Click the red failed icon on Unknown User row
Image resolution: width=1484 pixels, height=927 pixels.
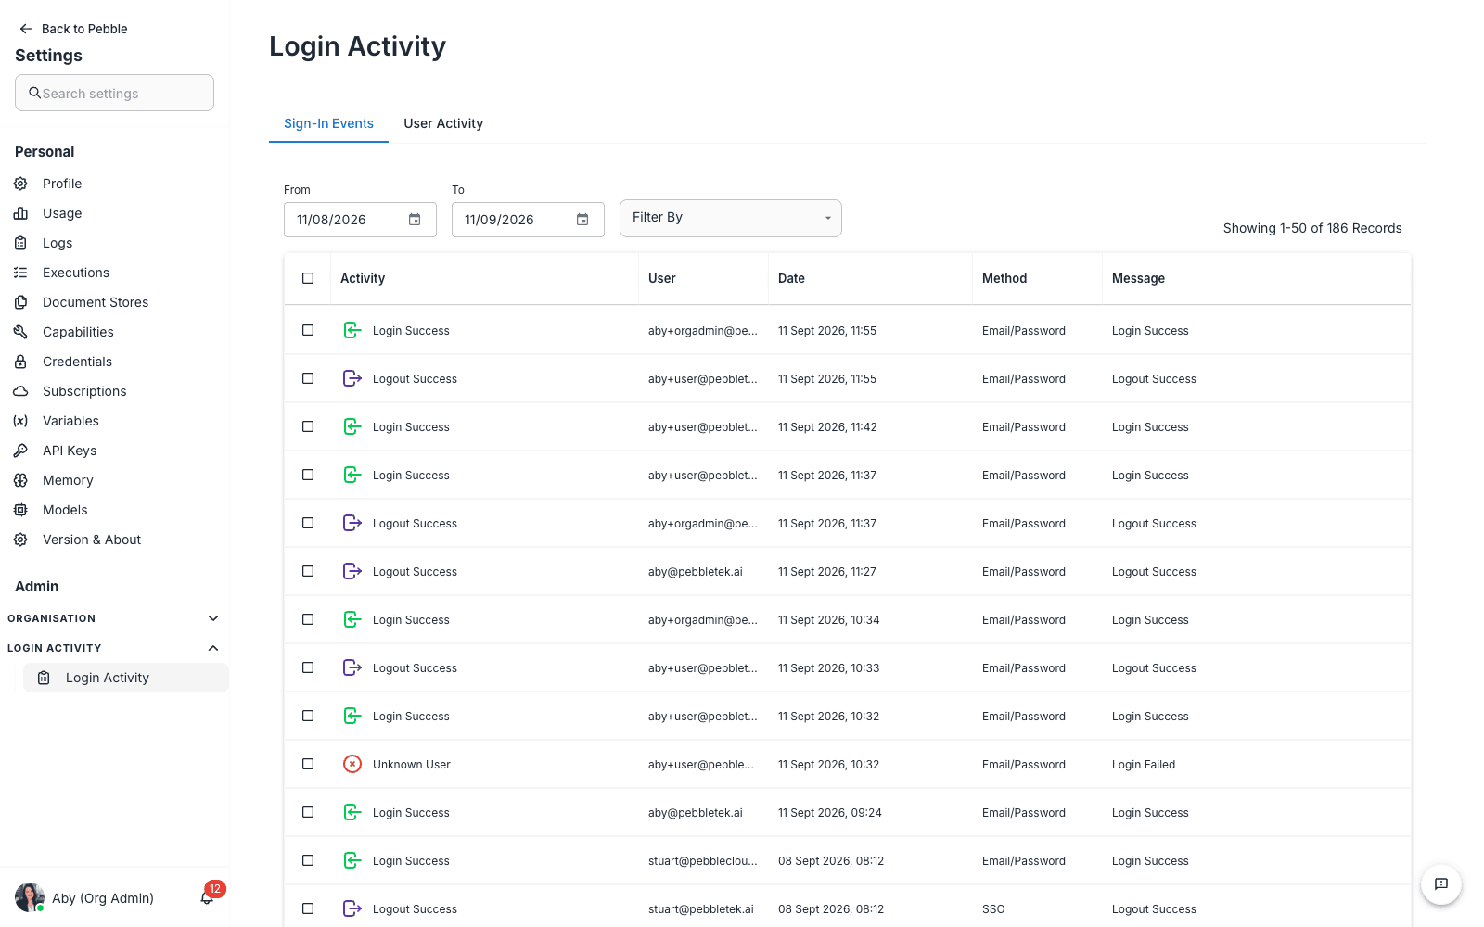(x=352, y=764)
